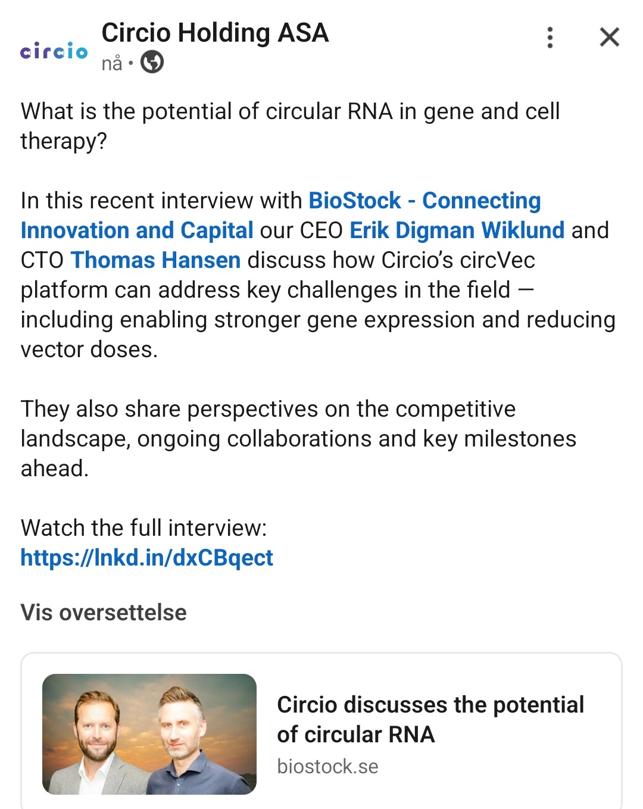Open Erik Digman Wiklund's profile
This screenshot has width=643, height=809.
(x=457, y=230)
